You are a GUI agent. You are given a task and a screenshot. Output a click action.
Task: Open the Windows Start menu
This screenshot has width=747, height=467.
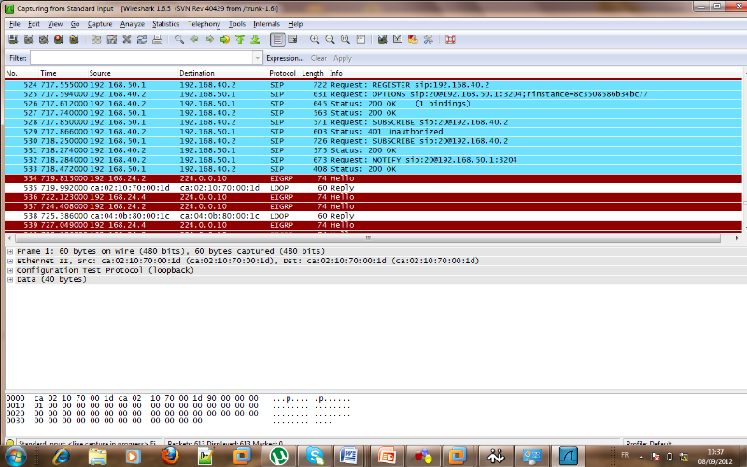pyautogui.click(x=15, y=456)
